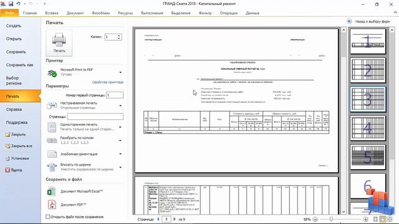Select page thumbnail 5

coord(368,157)
